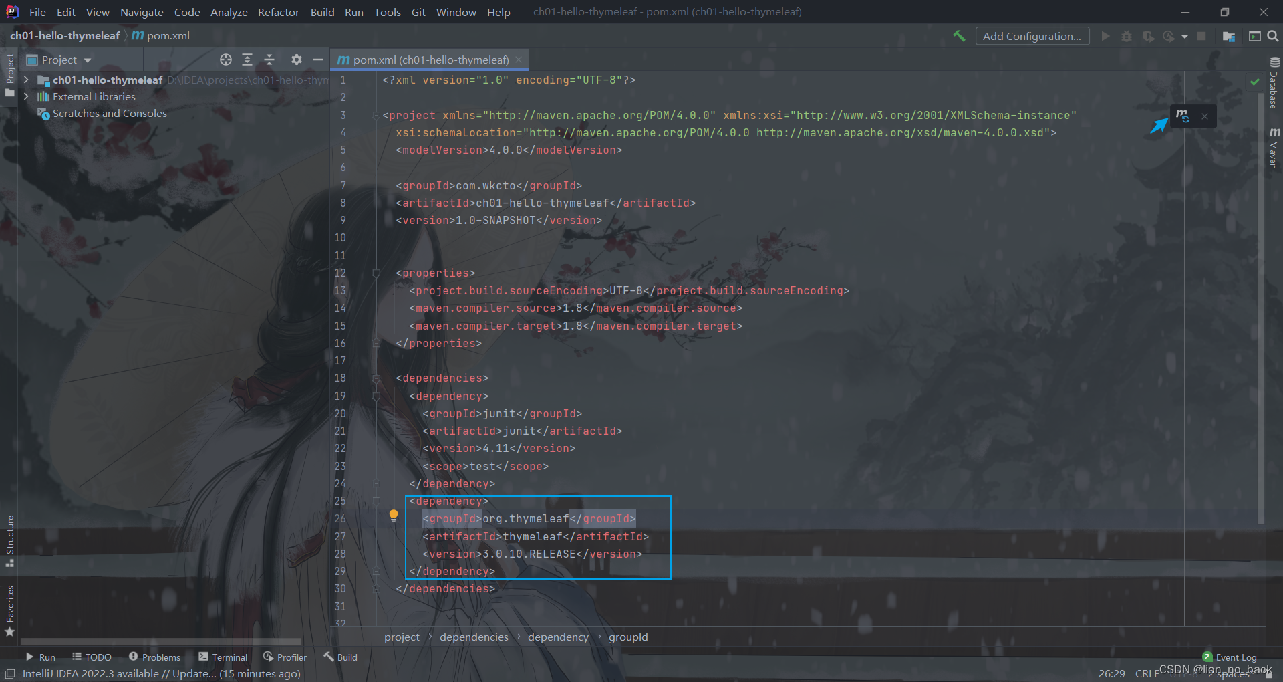Click Search Everywhere magnifier icon
The height and width of the screenshot is (682, 1283).
[x=1273, y=36]
